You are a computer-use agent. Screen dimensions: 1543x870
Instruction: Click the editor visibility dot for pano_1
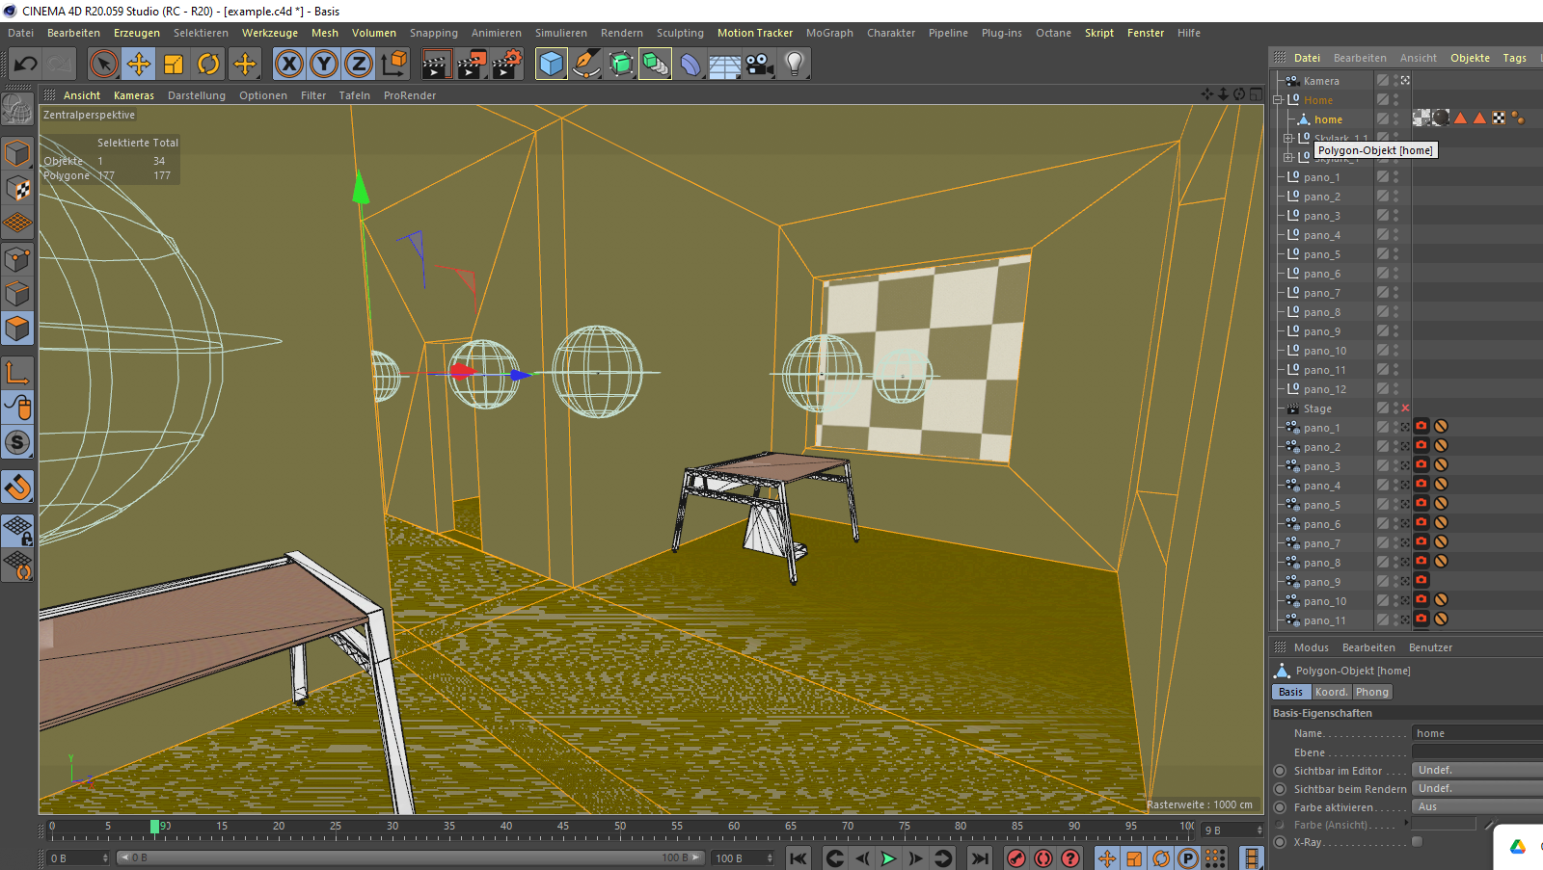(x=1395, y=172)
